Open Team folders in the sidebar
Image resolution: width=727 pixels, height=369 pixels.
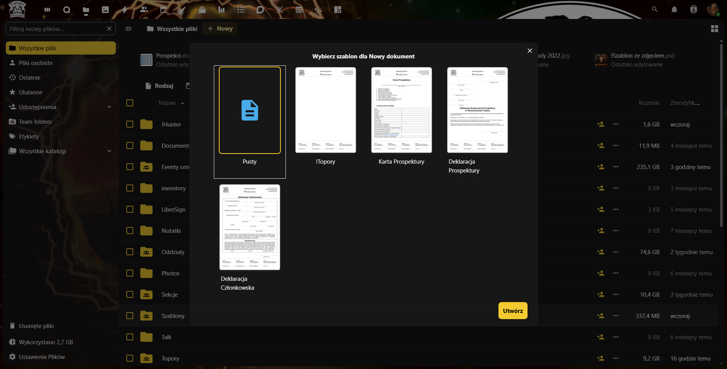pos(61,122)
